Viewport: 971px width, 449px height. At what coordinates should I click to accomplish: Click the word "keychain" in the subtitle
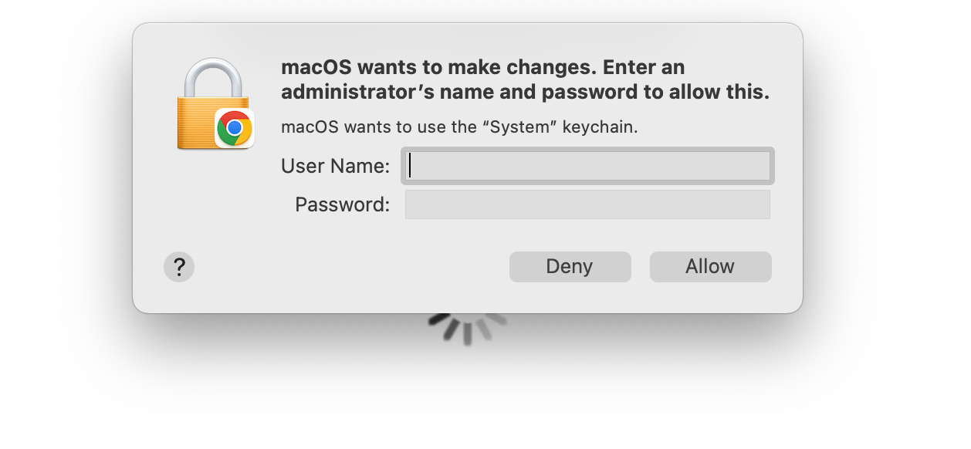coord(599,127)
